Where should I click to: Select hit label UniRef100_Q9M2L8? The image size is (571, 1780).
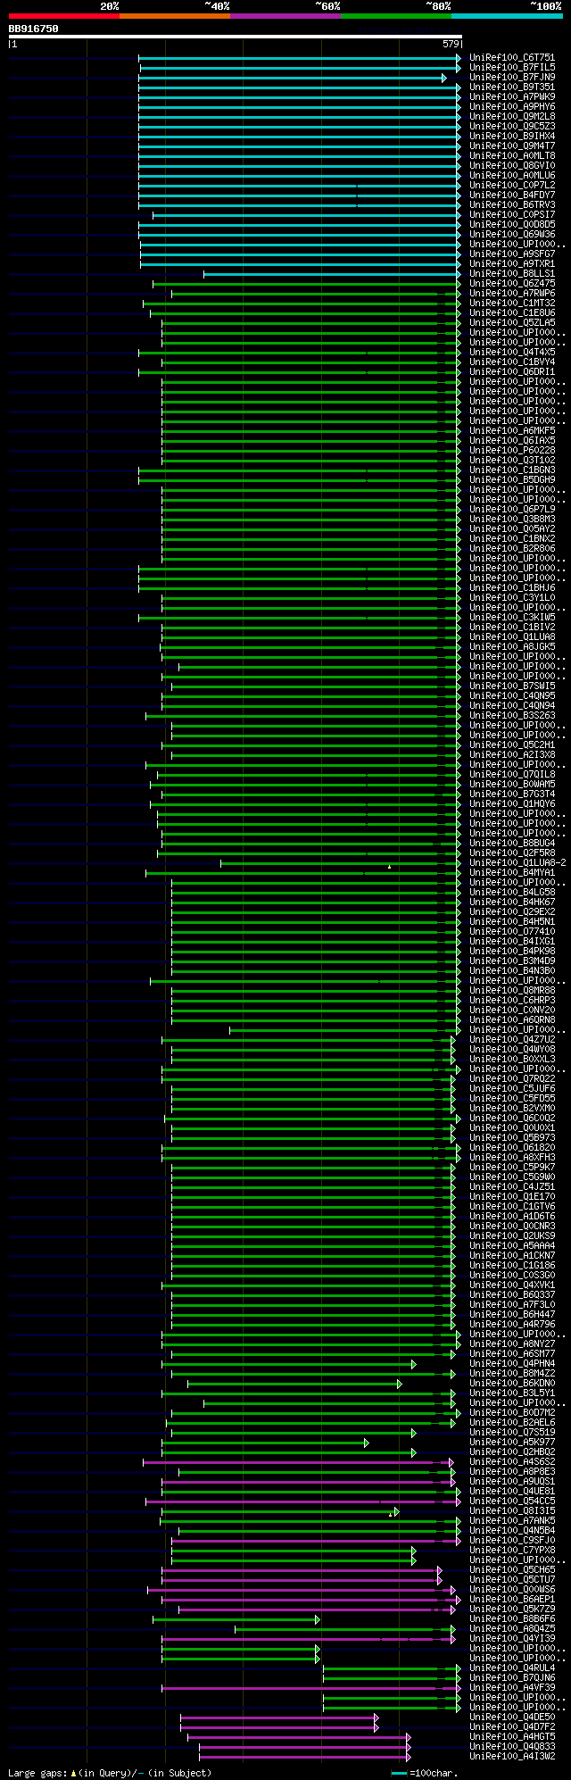point(512,117)
